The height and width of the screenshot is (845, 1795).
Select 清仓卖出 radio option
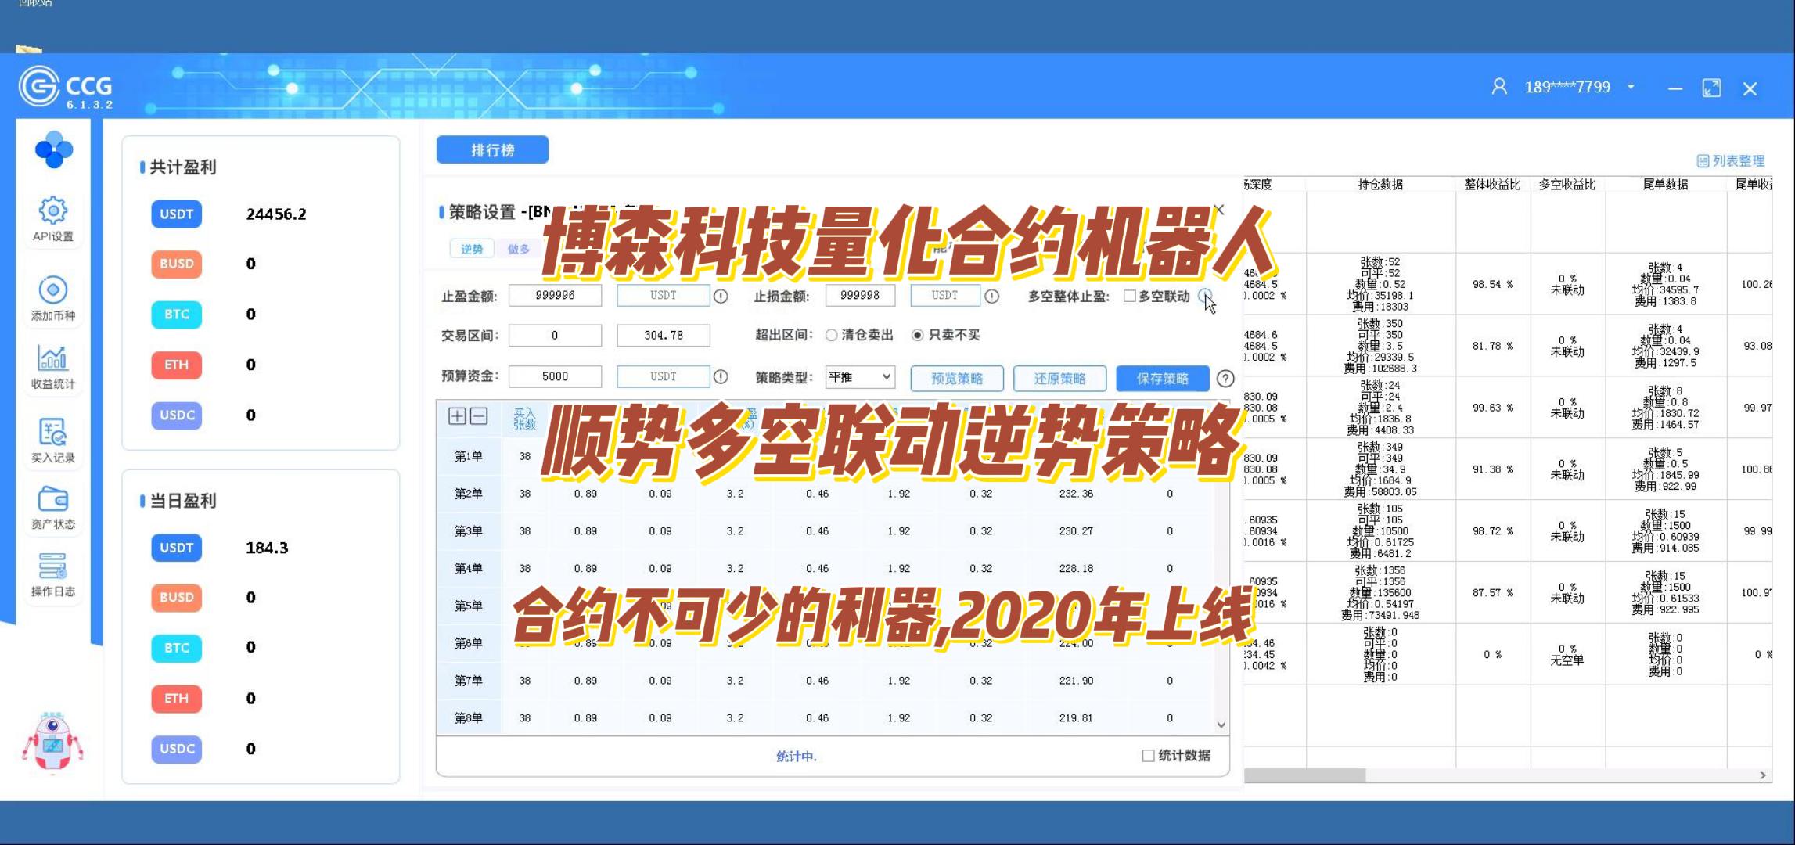[831, 335]
